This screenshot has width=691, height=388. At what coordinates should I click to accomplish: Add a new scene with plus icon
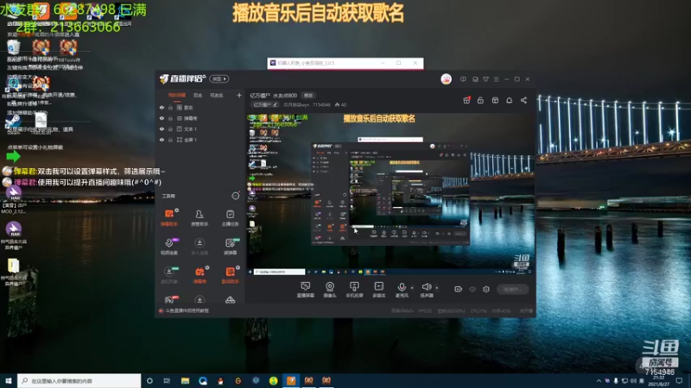239,95
